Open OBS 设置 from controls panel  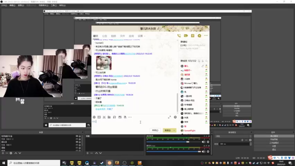[274, 146]
